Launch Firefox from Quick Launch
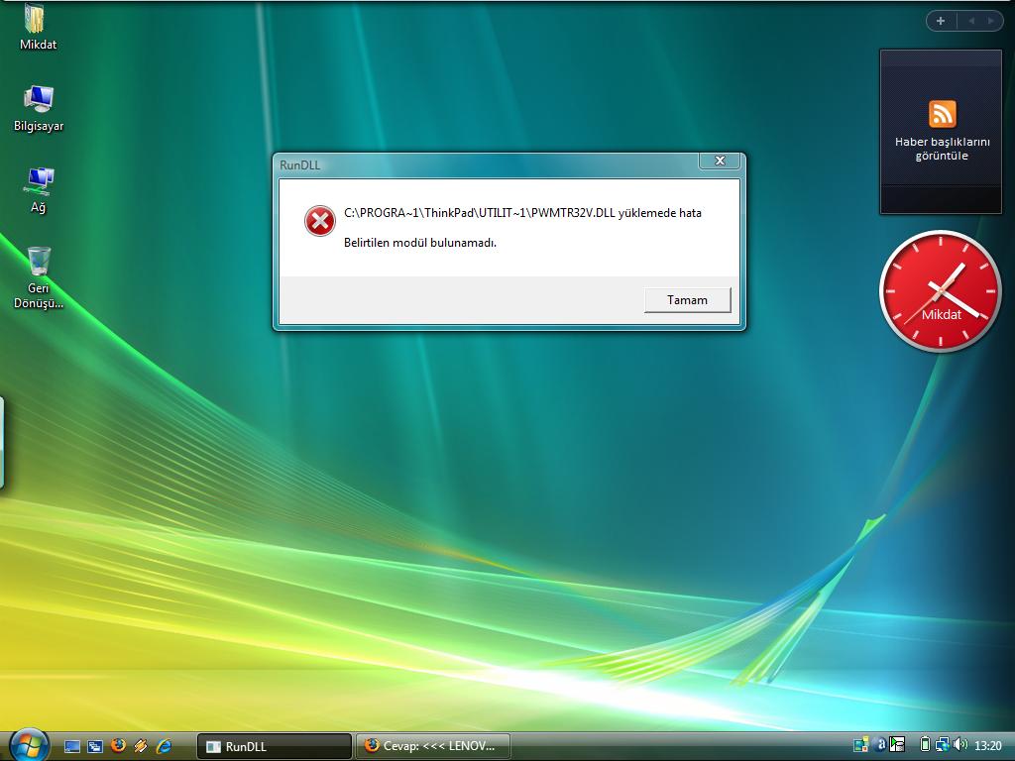 (118, 746)
